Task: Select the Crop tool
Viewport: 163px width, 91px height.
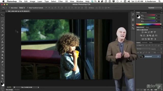Action: (2, 28)
